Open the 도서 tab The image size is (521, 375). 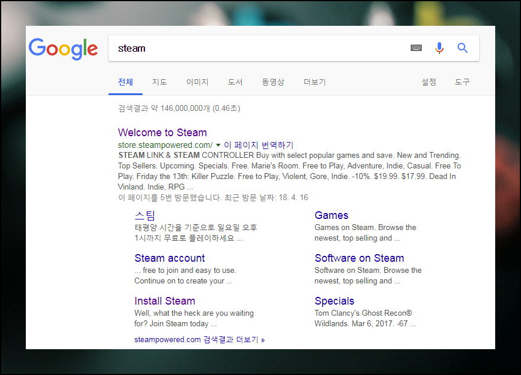tap(235, 82)
